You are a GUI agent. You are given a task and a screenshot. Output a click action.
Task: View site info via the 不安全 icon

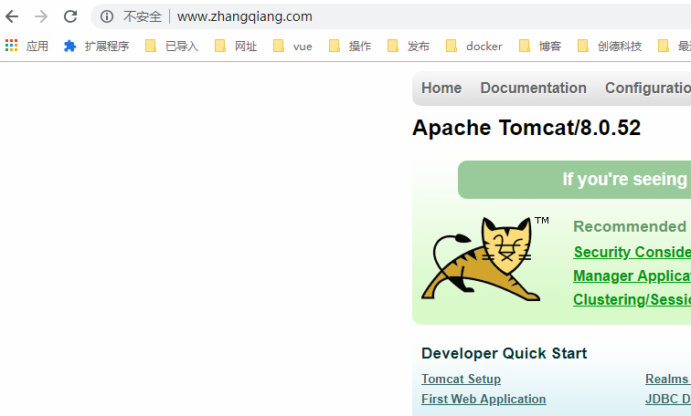click(x=107, y=16)
